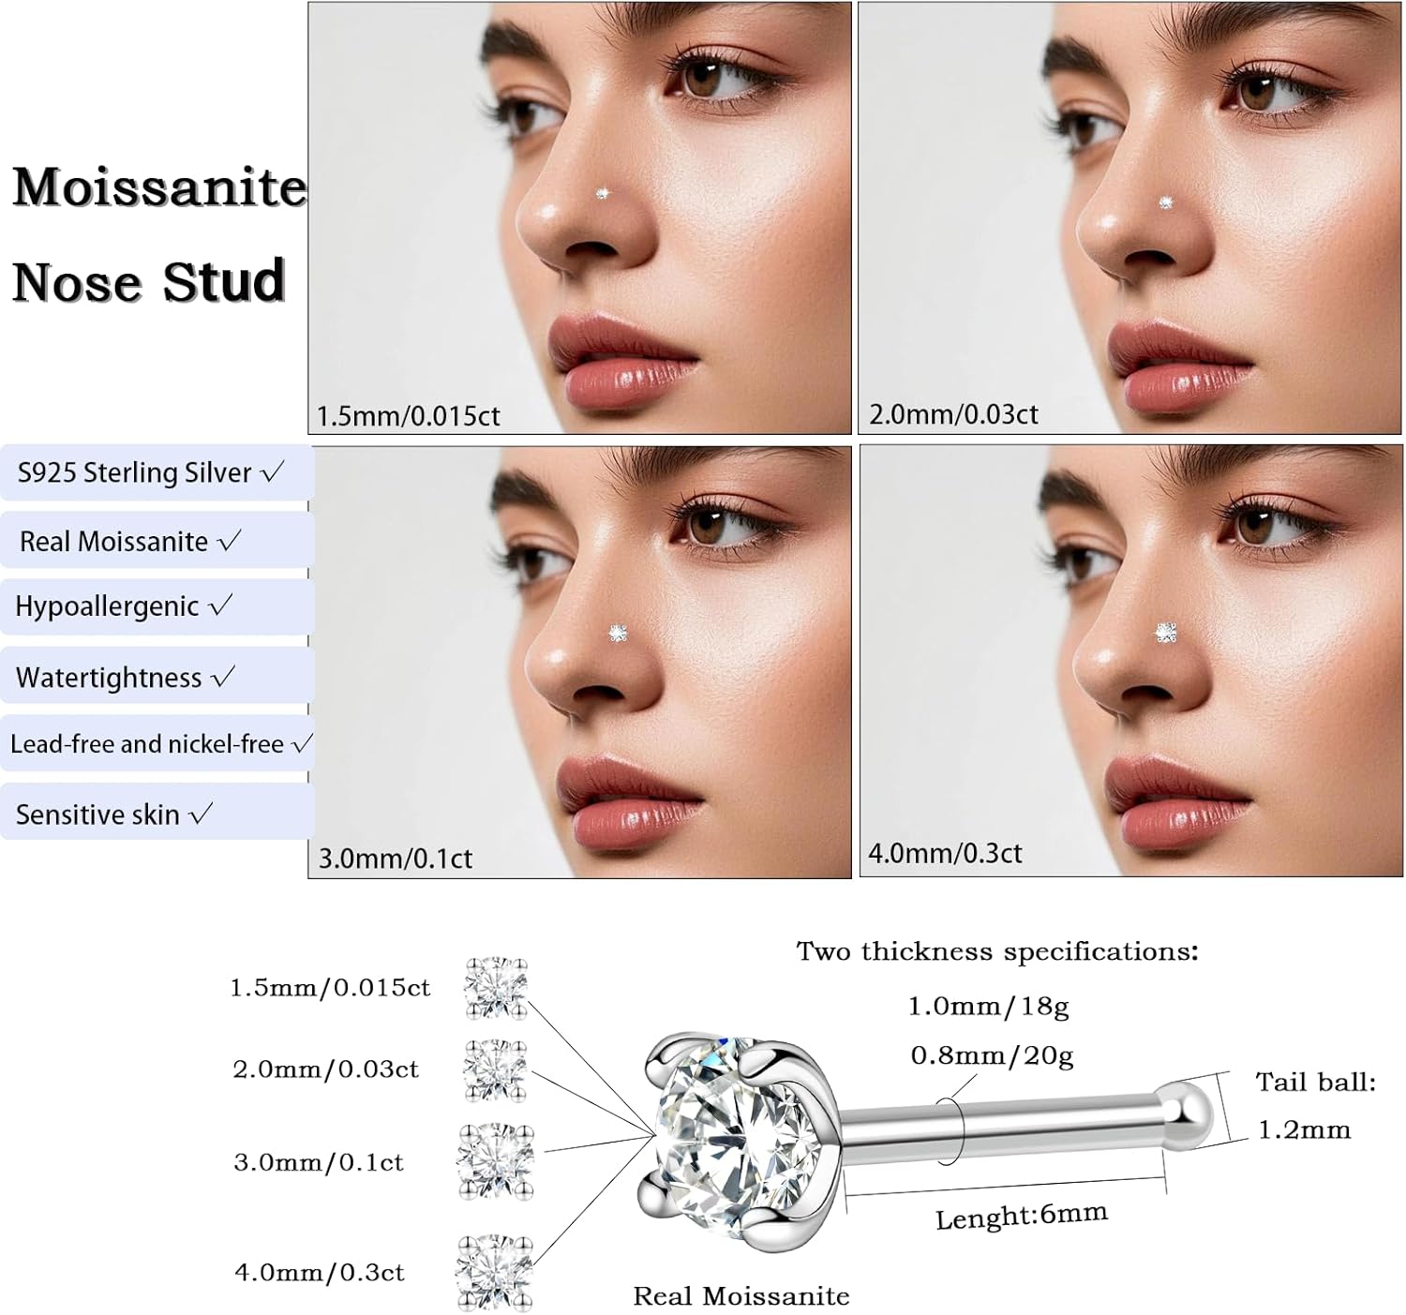Click the 2.0mm/0.03ct gemstone icon
The width and height of the screenshot is (1406, 1315).
point(497,1069)
